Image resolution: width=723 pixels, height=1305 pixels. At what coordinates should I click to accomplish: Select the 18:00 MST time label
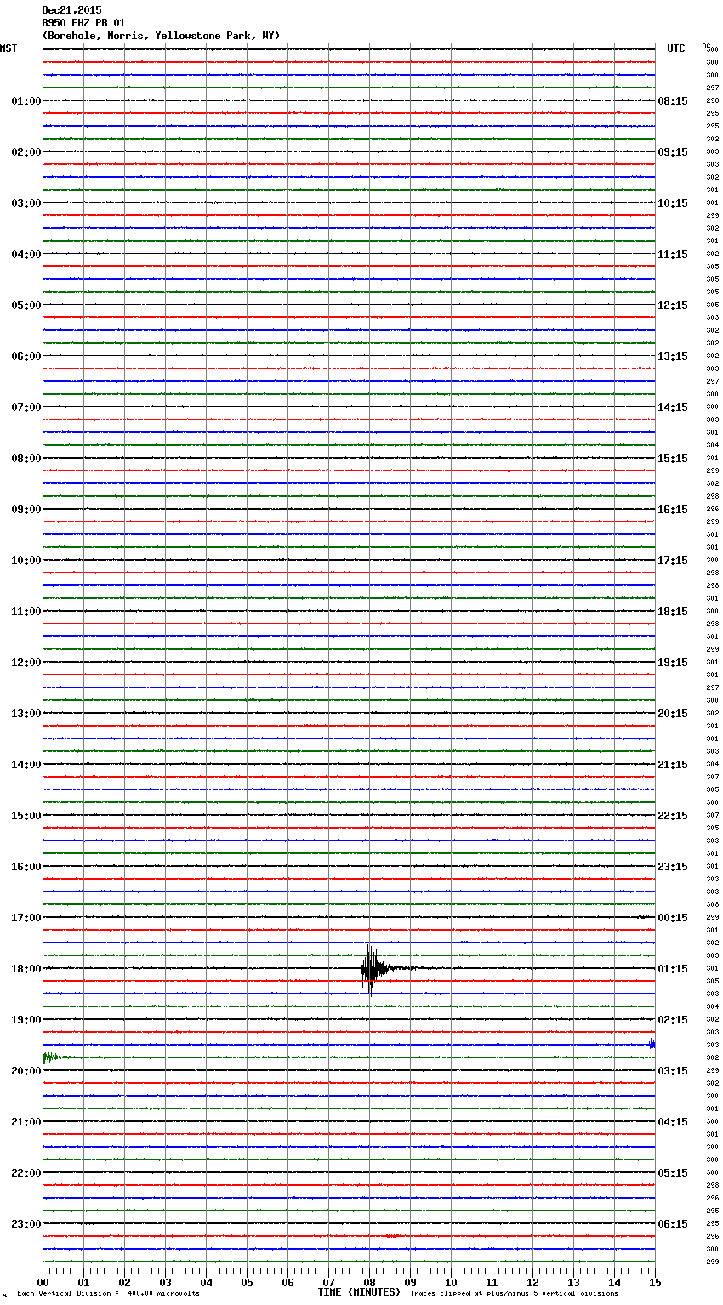[26, 969]
